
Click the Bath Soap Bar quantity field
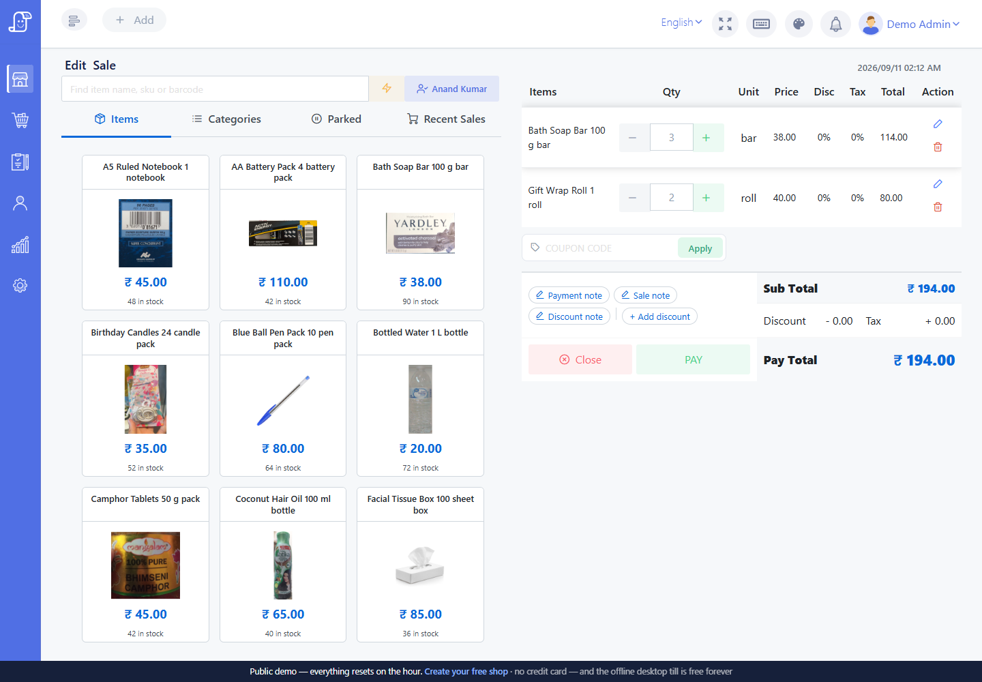pyautogui.click(x=672, y=138)
